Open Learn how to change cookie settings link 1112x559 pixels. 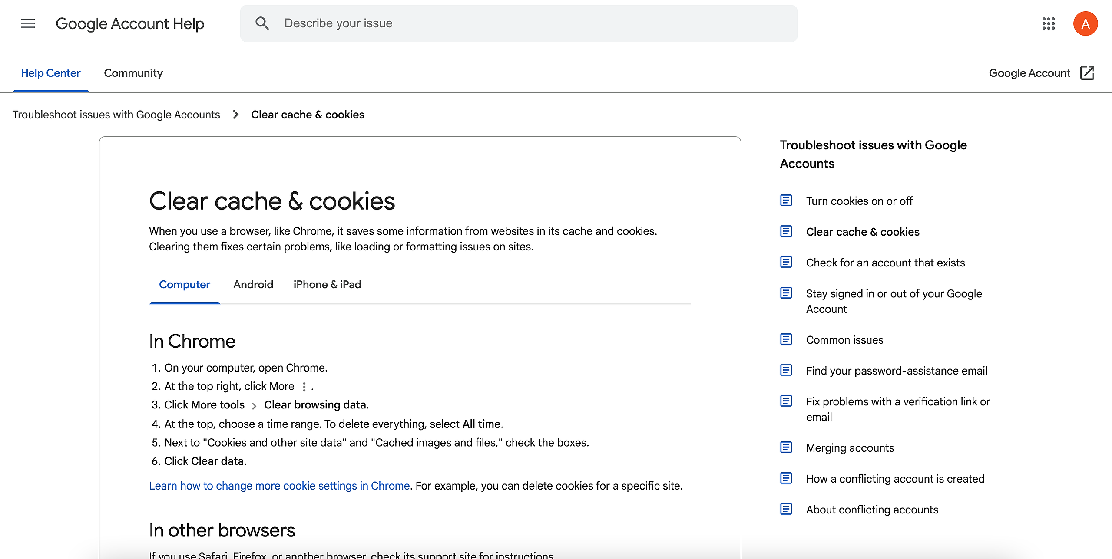click(279, 486)
